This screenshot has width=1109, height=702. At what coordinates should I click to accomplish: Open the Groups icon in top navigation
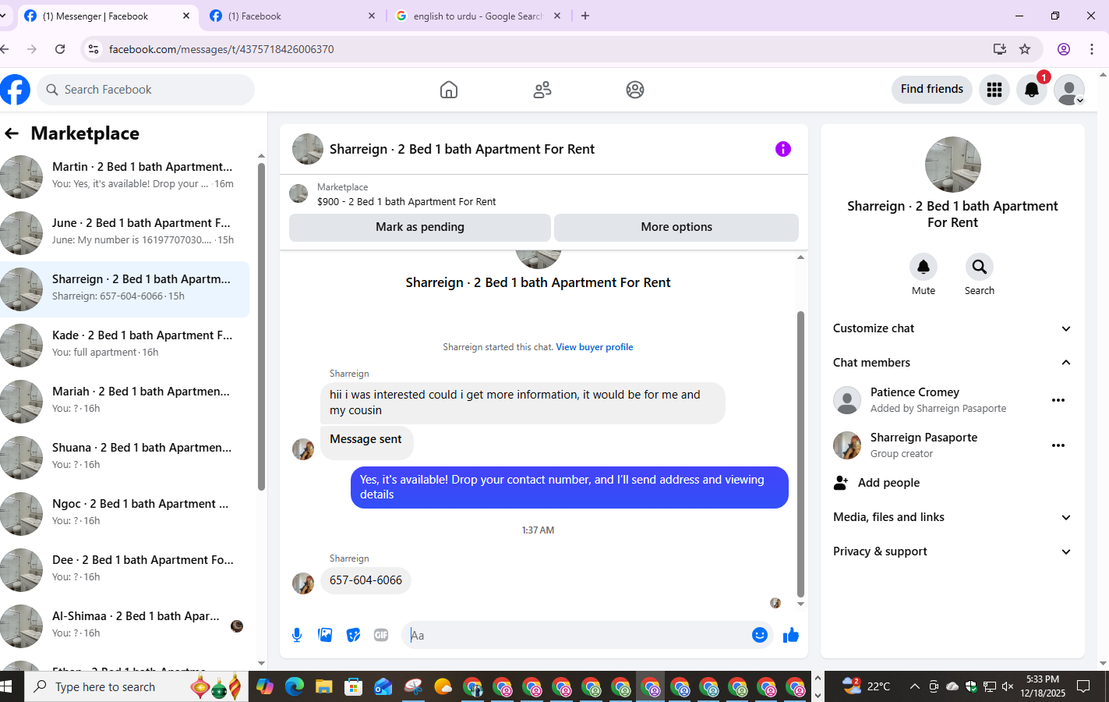pos(635,90)
